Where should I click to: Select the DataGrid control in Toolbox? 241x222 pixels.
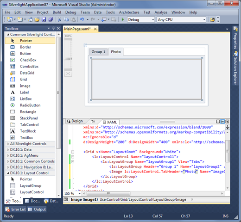pos(30,73)
